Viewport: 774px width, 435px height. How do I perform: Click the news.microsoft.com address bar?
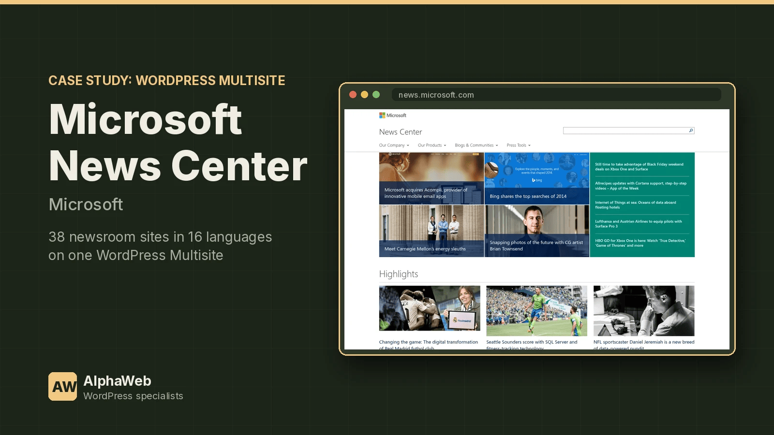pos(556,95)
